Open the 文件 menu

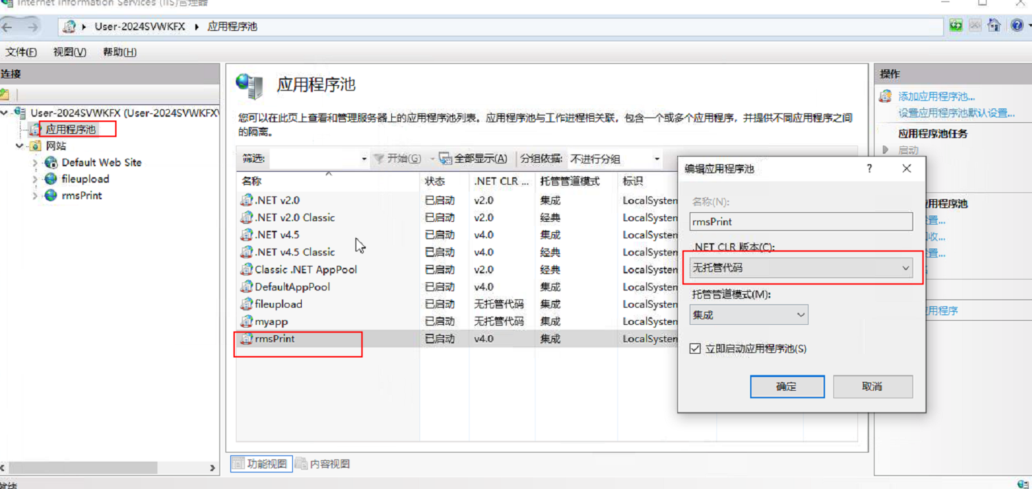(21, 52)
